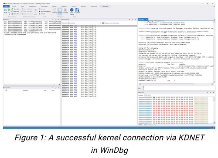Click the Break (pause) icon in the ribbon
Viewport: 218px width, 158px height.
5,10
